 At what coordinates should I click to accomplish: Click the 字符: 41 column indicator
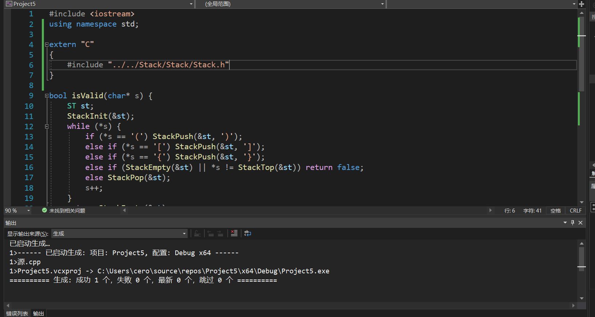click(x=532, y=211)
